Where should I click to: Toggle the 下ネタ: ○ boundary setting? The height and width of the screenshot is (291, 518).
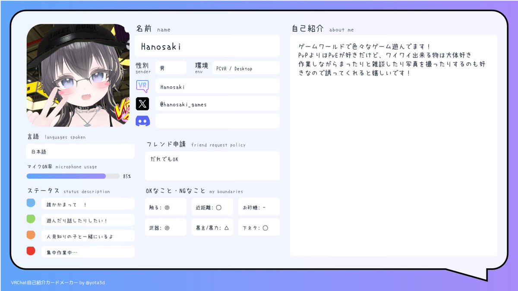(259, 227)
